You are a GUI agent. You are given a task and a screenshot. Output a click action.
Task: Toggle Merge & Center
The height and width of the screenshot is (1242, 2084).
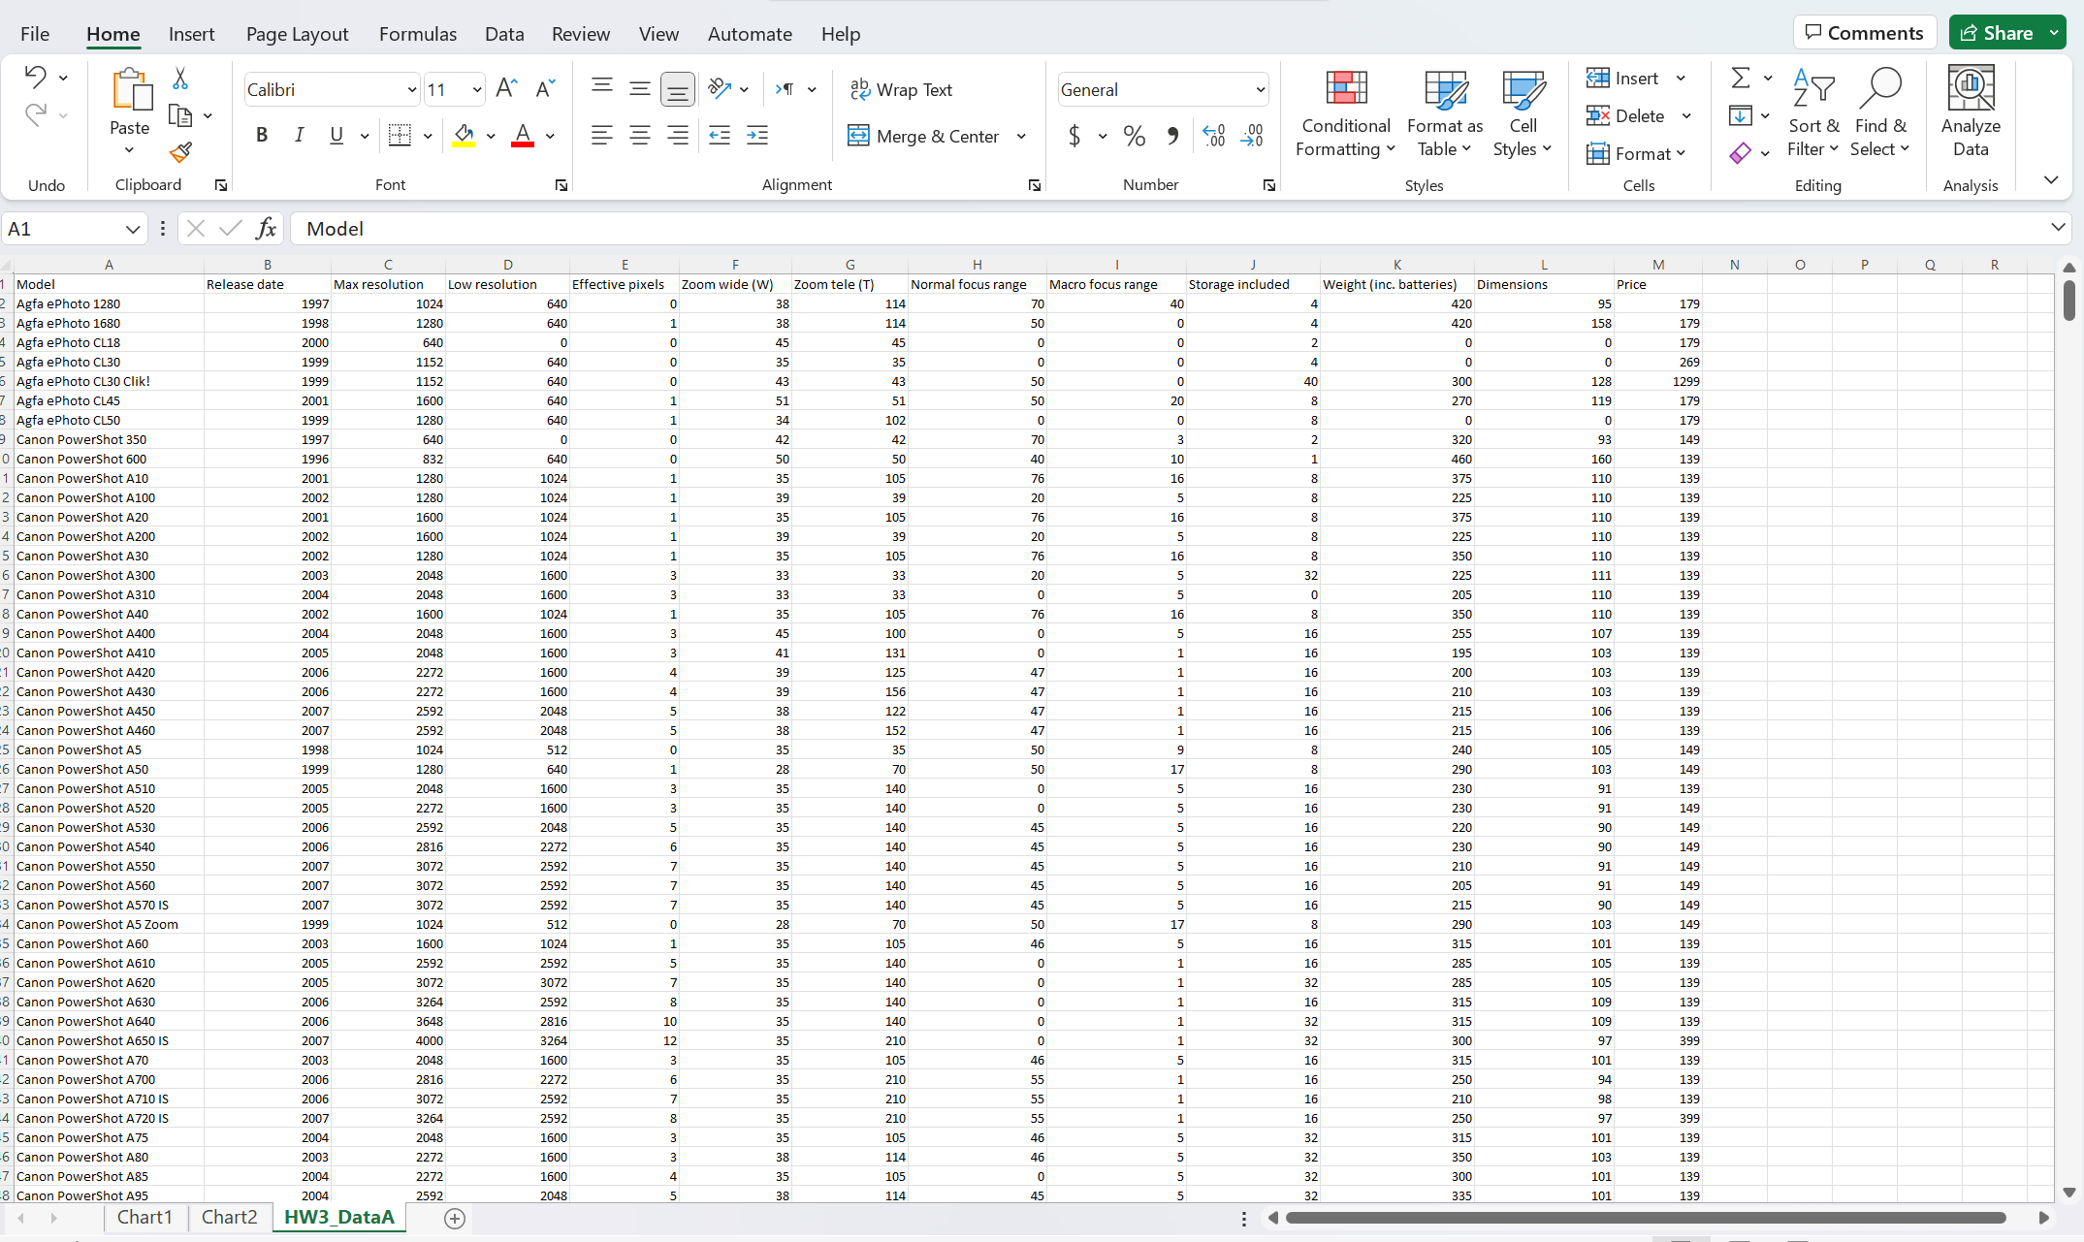tap(923, 136)
